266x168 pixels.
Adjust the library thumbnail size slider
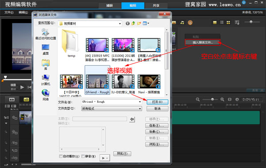251,22
